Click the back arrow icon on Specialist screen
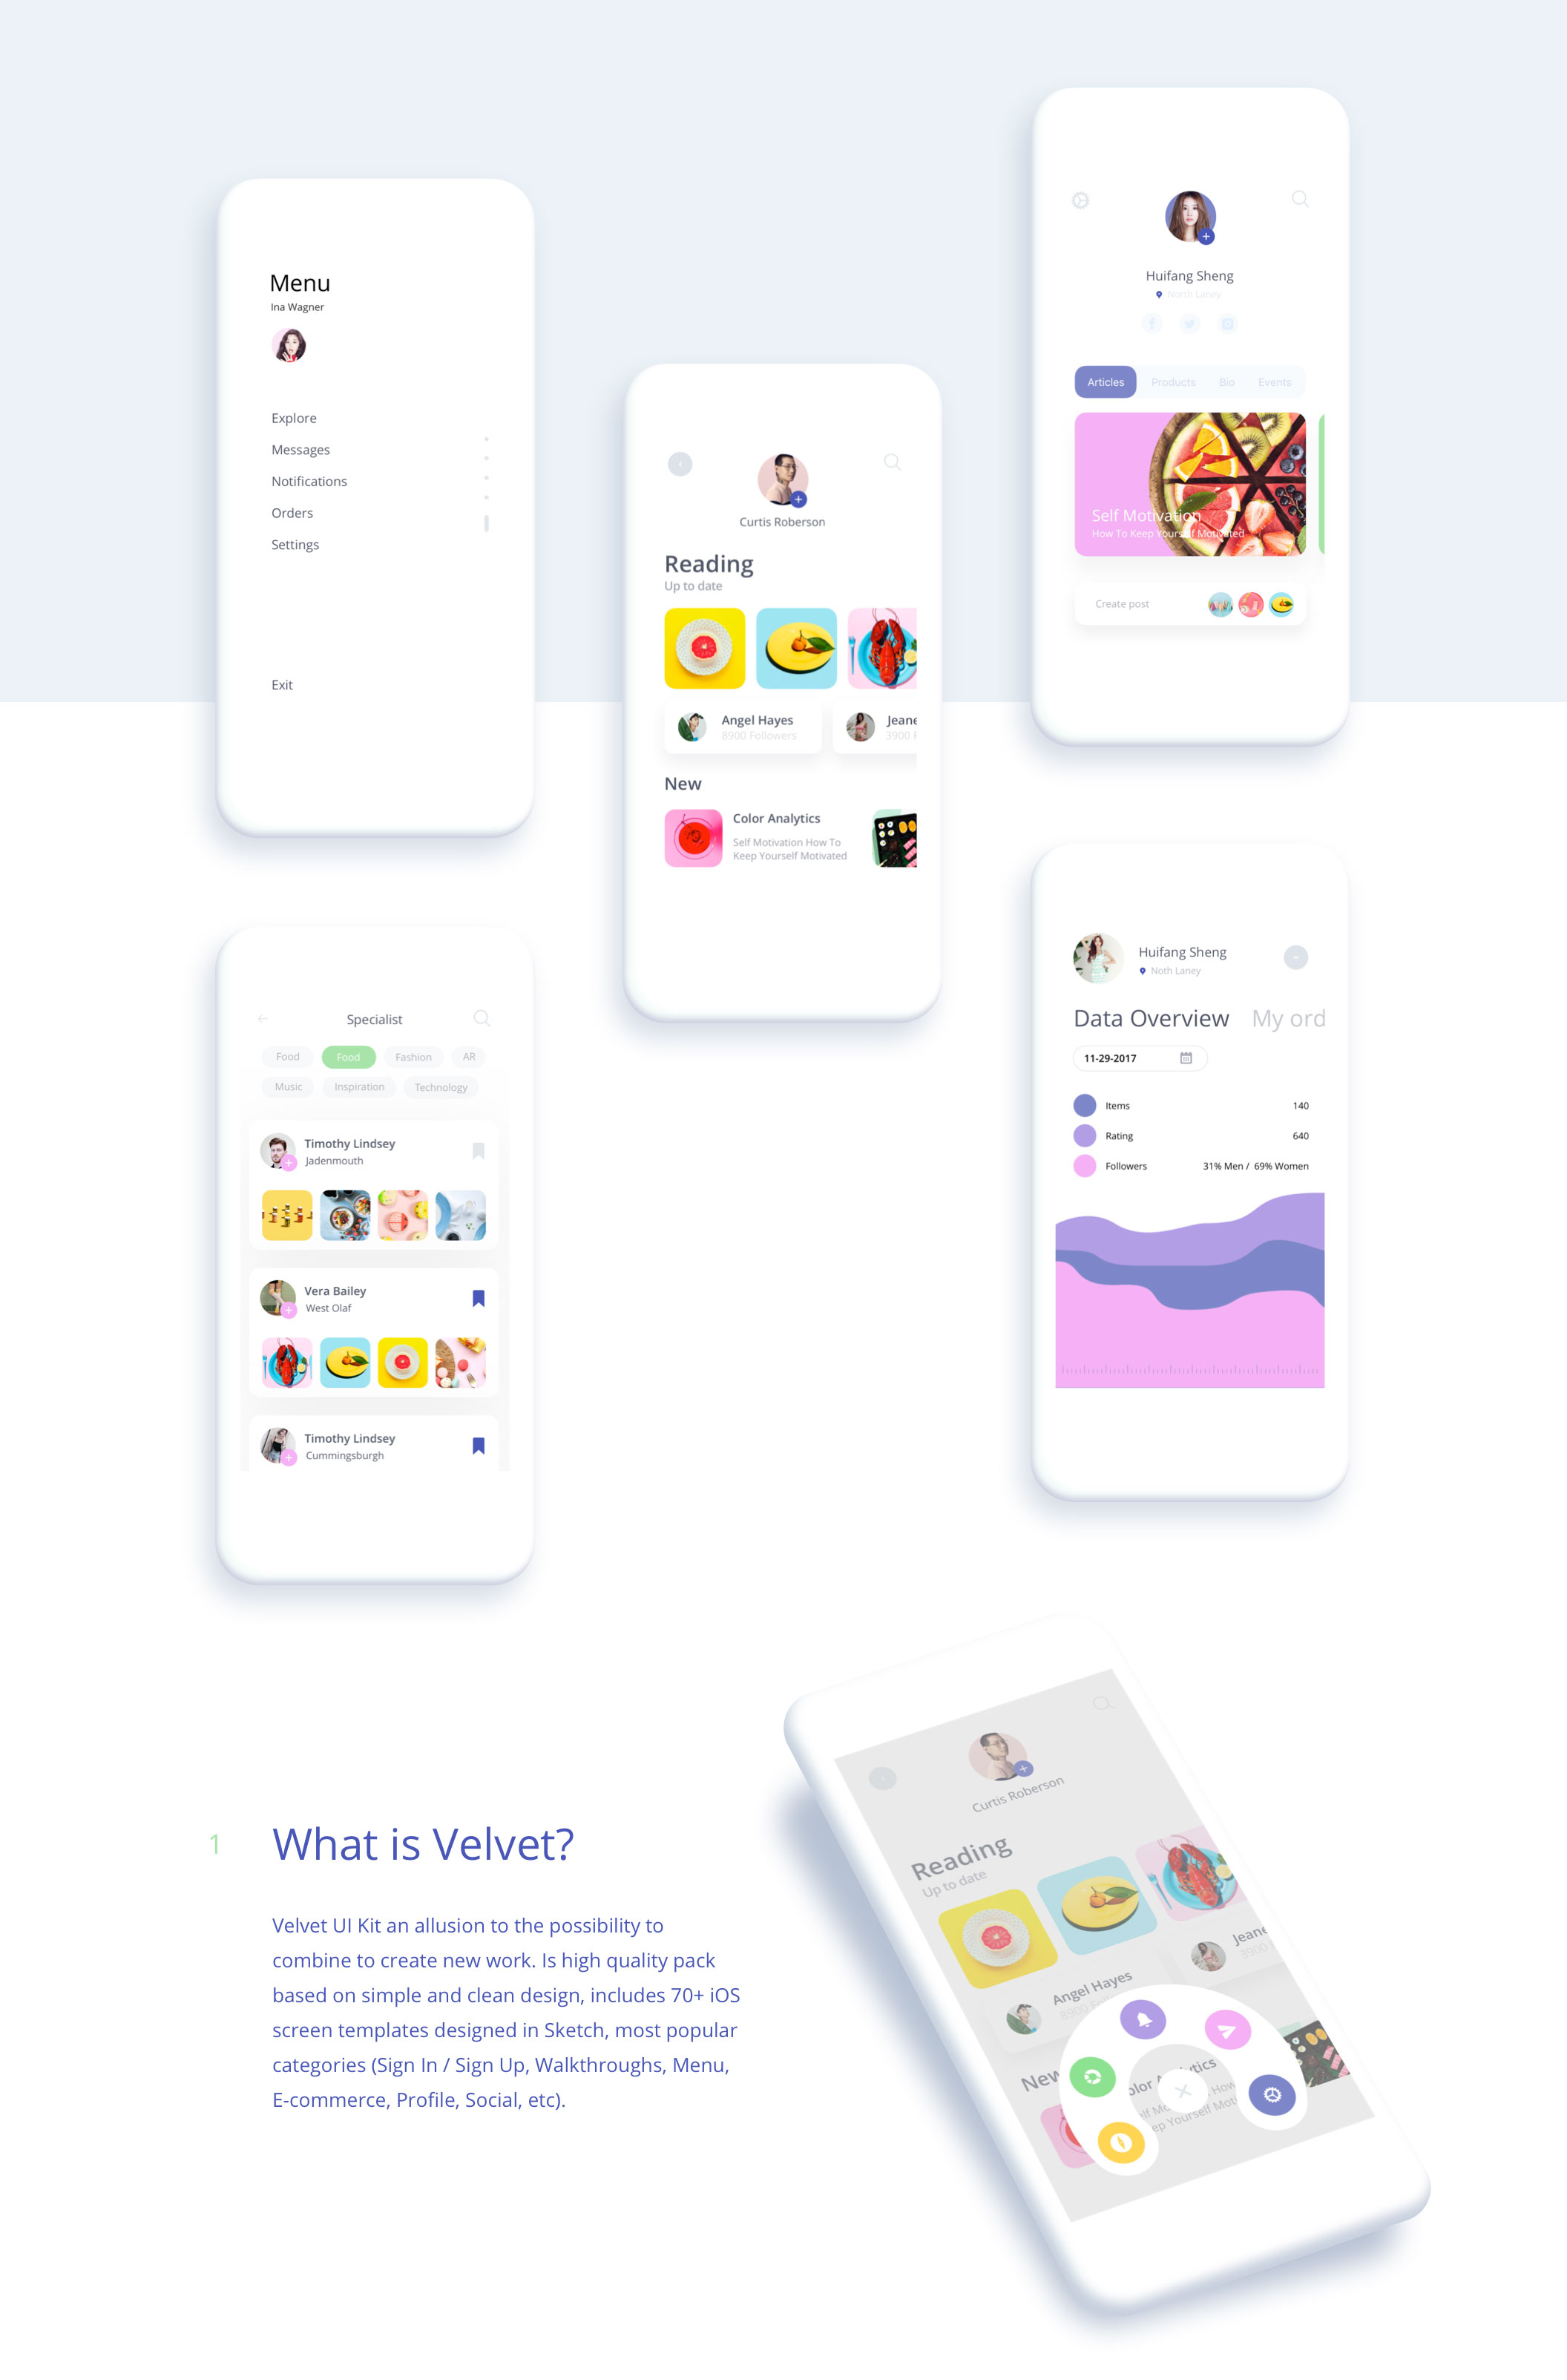Screen dimensions: 1567x2380 (x=263, y=1017)
